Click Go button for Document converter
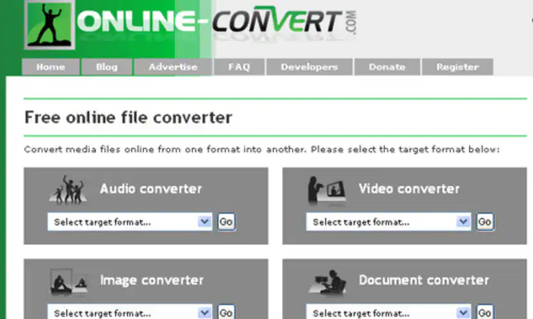This screenshot has height=319, width=533. point(485,312)
